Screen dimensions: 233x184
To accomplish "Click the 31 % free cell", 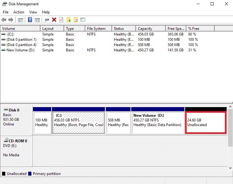I will (192, 50).
